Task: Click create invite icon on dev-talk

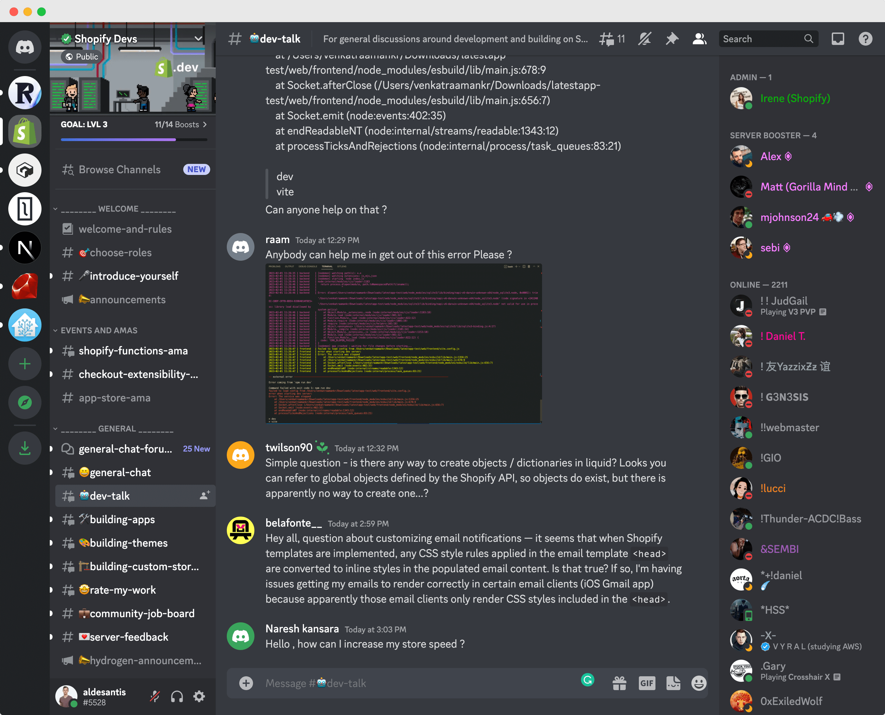Action: 205,496
